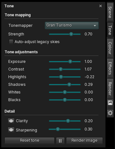Click the Blacks slider handle
Viewport: 115px width, 149px height.
coord(65,100)
